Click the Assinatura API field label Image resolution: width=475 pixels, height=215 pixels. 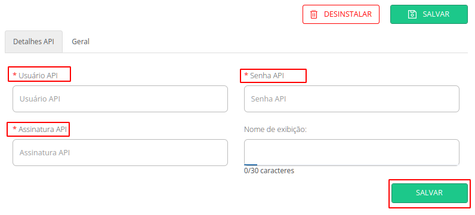43,130
